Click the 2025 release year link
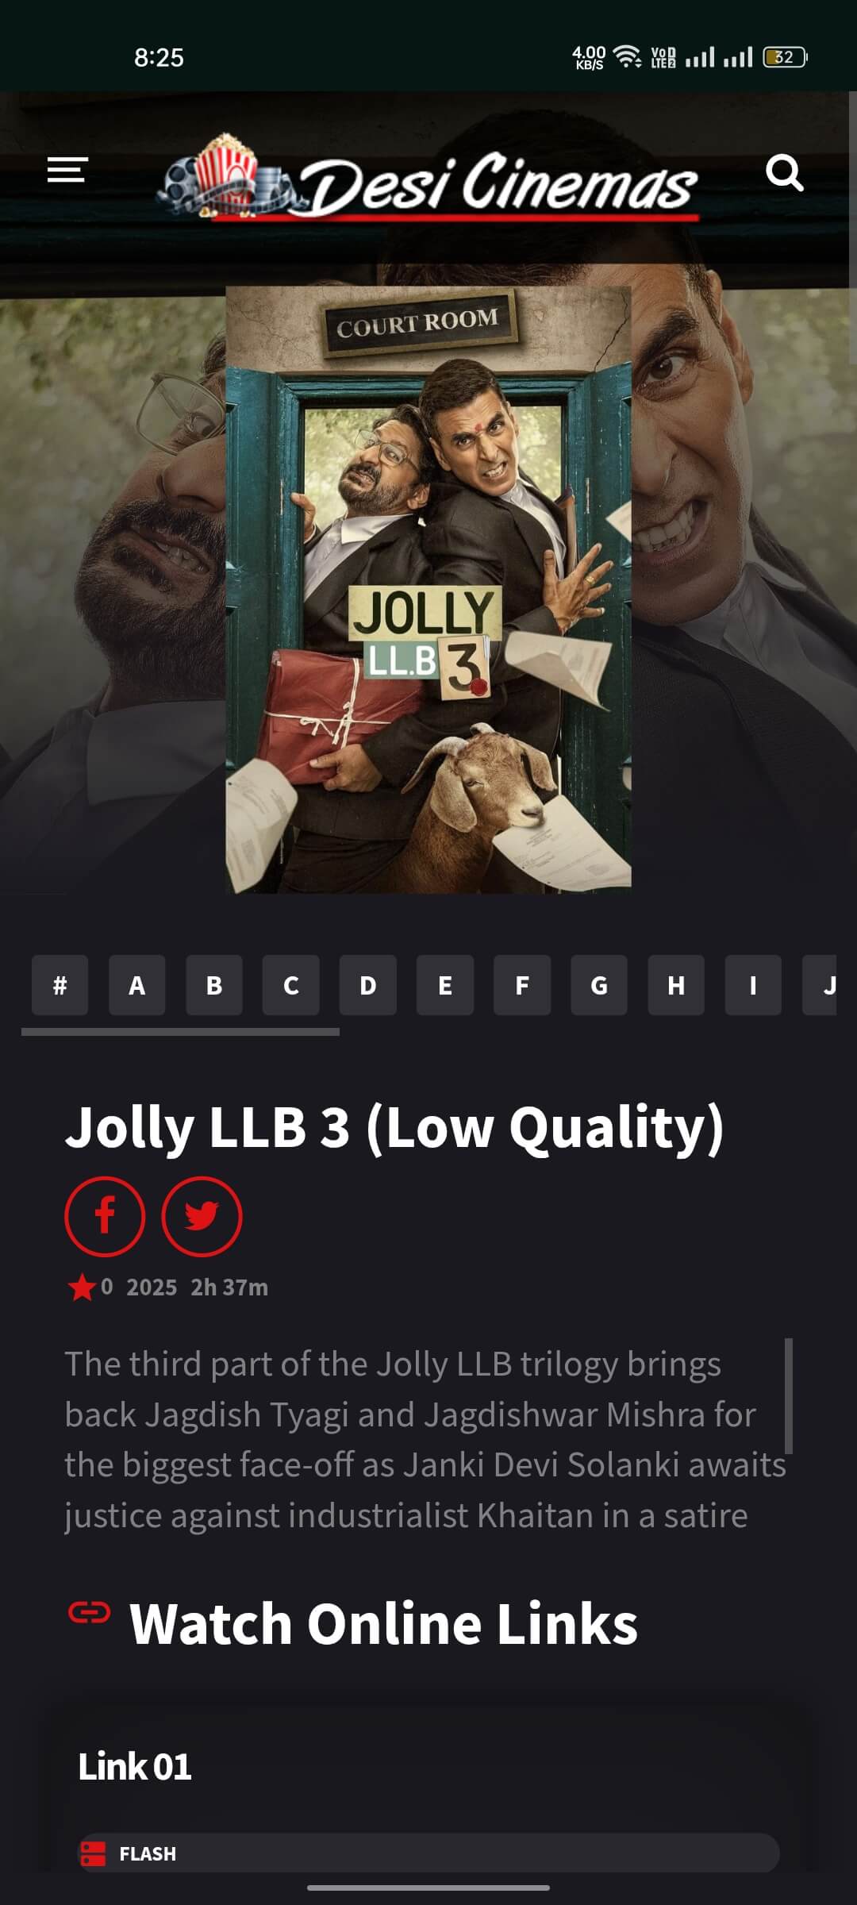This screenshot has height=1905, width=857. point(152,1287)
